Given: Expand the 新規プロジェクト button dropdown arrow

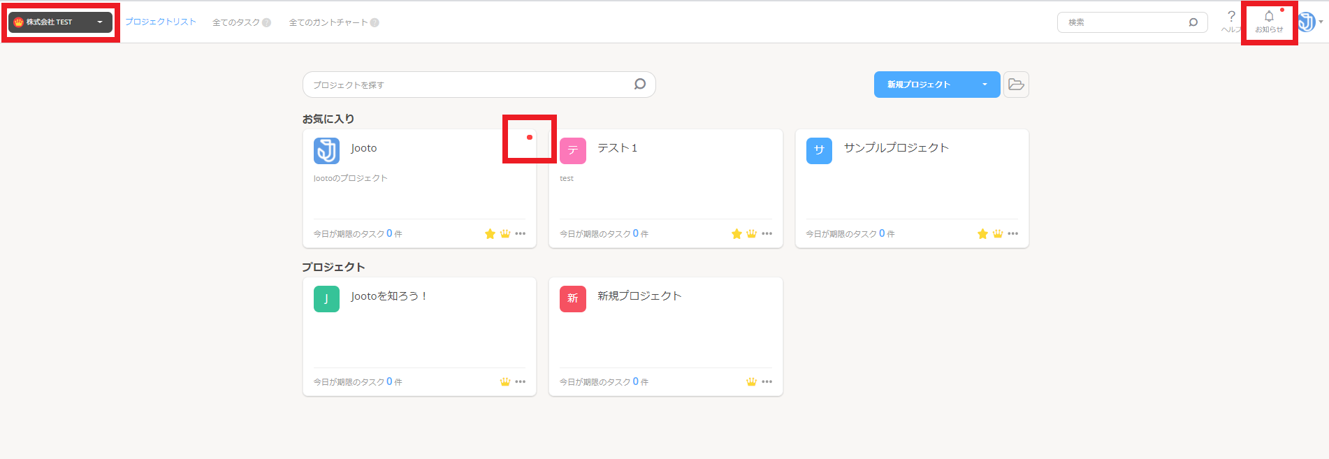Looking at the screenshot, I should pyautogui.click(x=985, y=85).
